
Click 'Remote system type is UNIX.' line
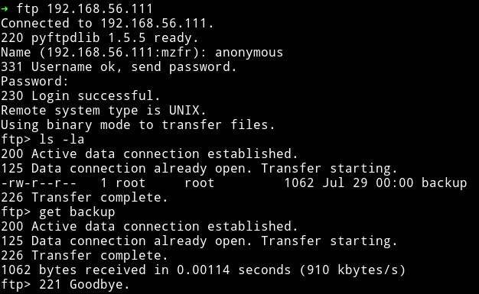tap(103, 111)
